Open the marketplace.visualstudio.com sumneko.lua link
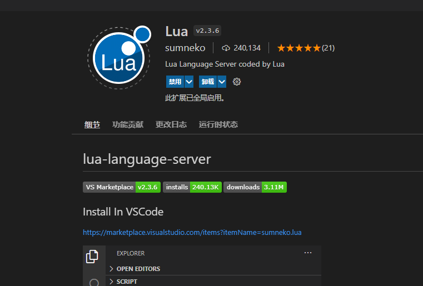 [192, 232]
